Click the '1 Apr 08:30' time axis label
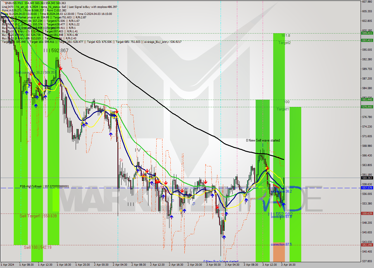 27,265
